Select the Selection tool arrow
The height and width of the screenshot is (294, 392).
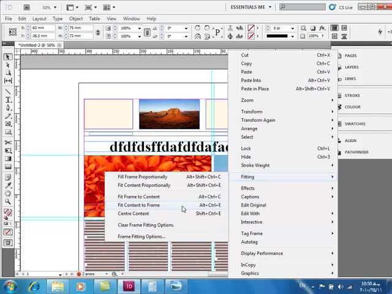point(8,57)
